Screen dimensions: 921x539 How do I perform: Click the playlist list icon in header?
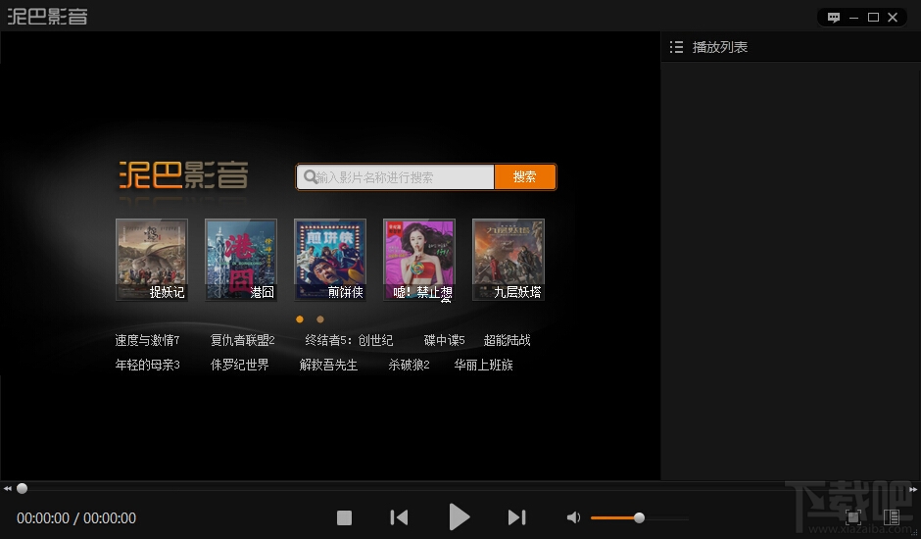676,47
